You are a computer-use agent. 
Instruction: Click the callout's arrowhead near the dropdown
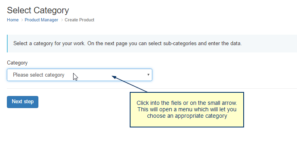pos(114,77)
